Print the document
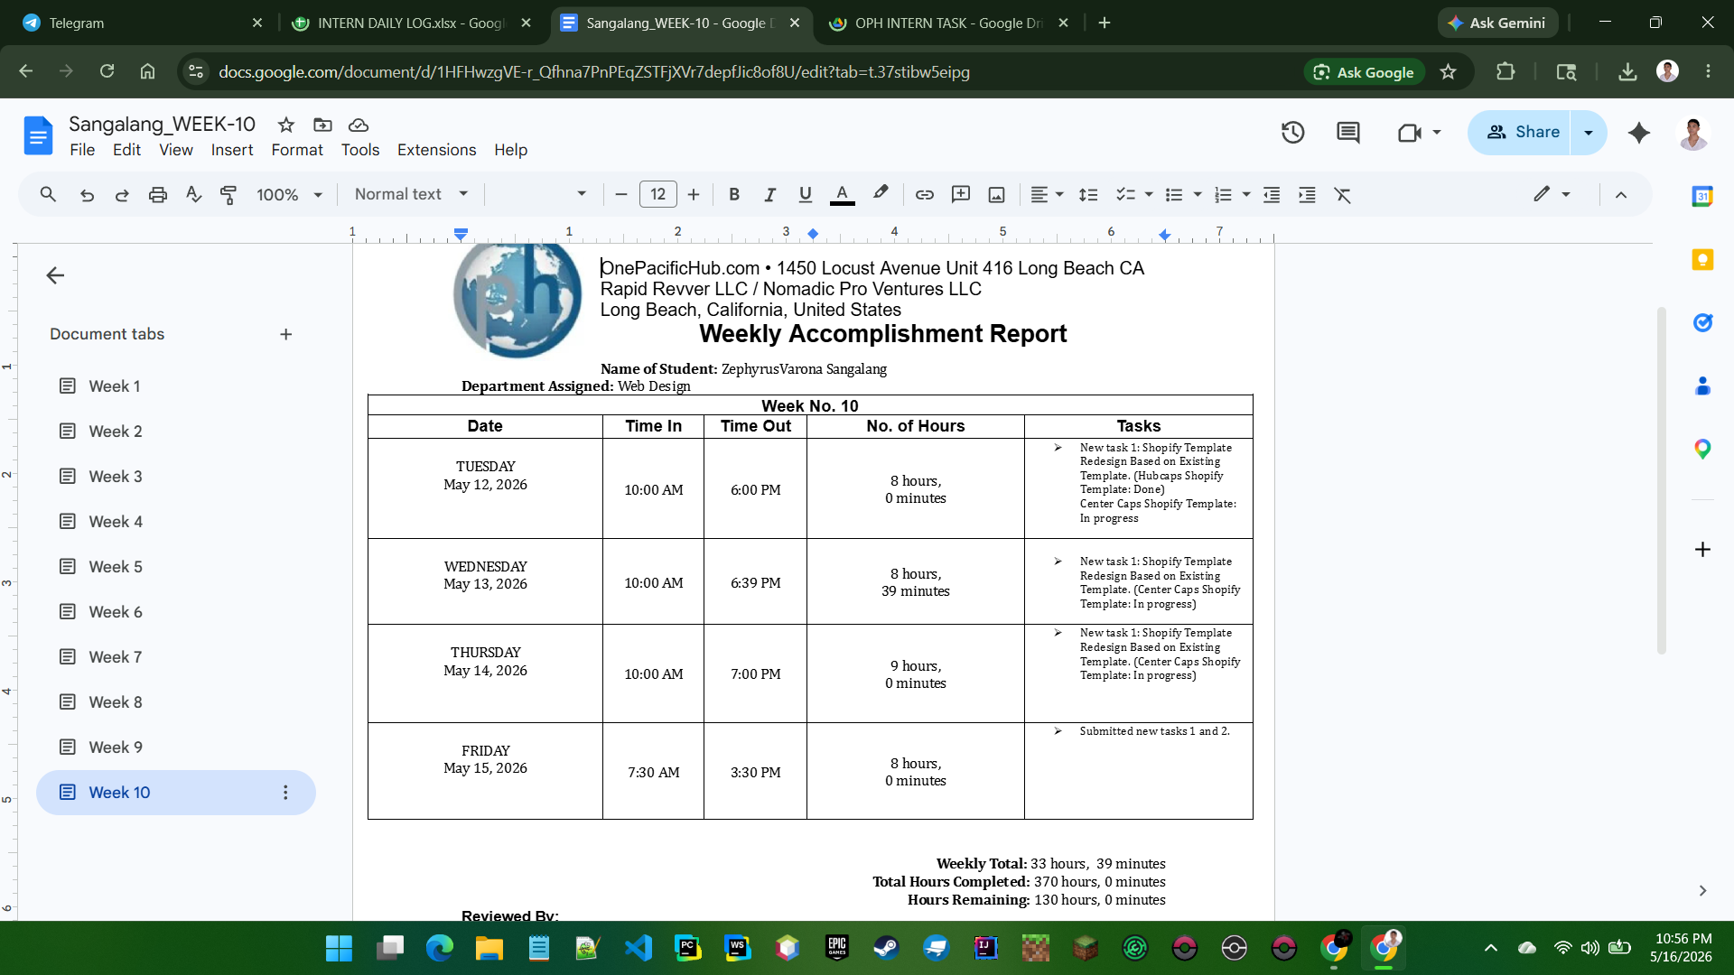Screen dimensions: 1734x975 (158, 194)
